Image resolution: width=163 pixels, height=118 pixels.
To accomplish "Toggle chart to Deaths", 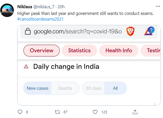I will click(65, 88).
